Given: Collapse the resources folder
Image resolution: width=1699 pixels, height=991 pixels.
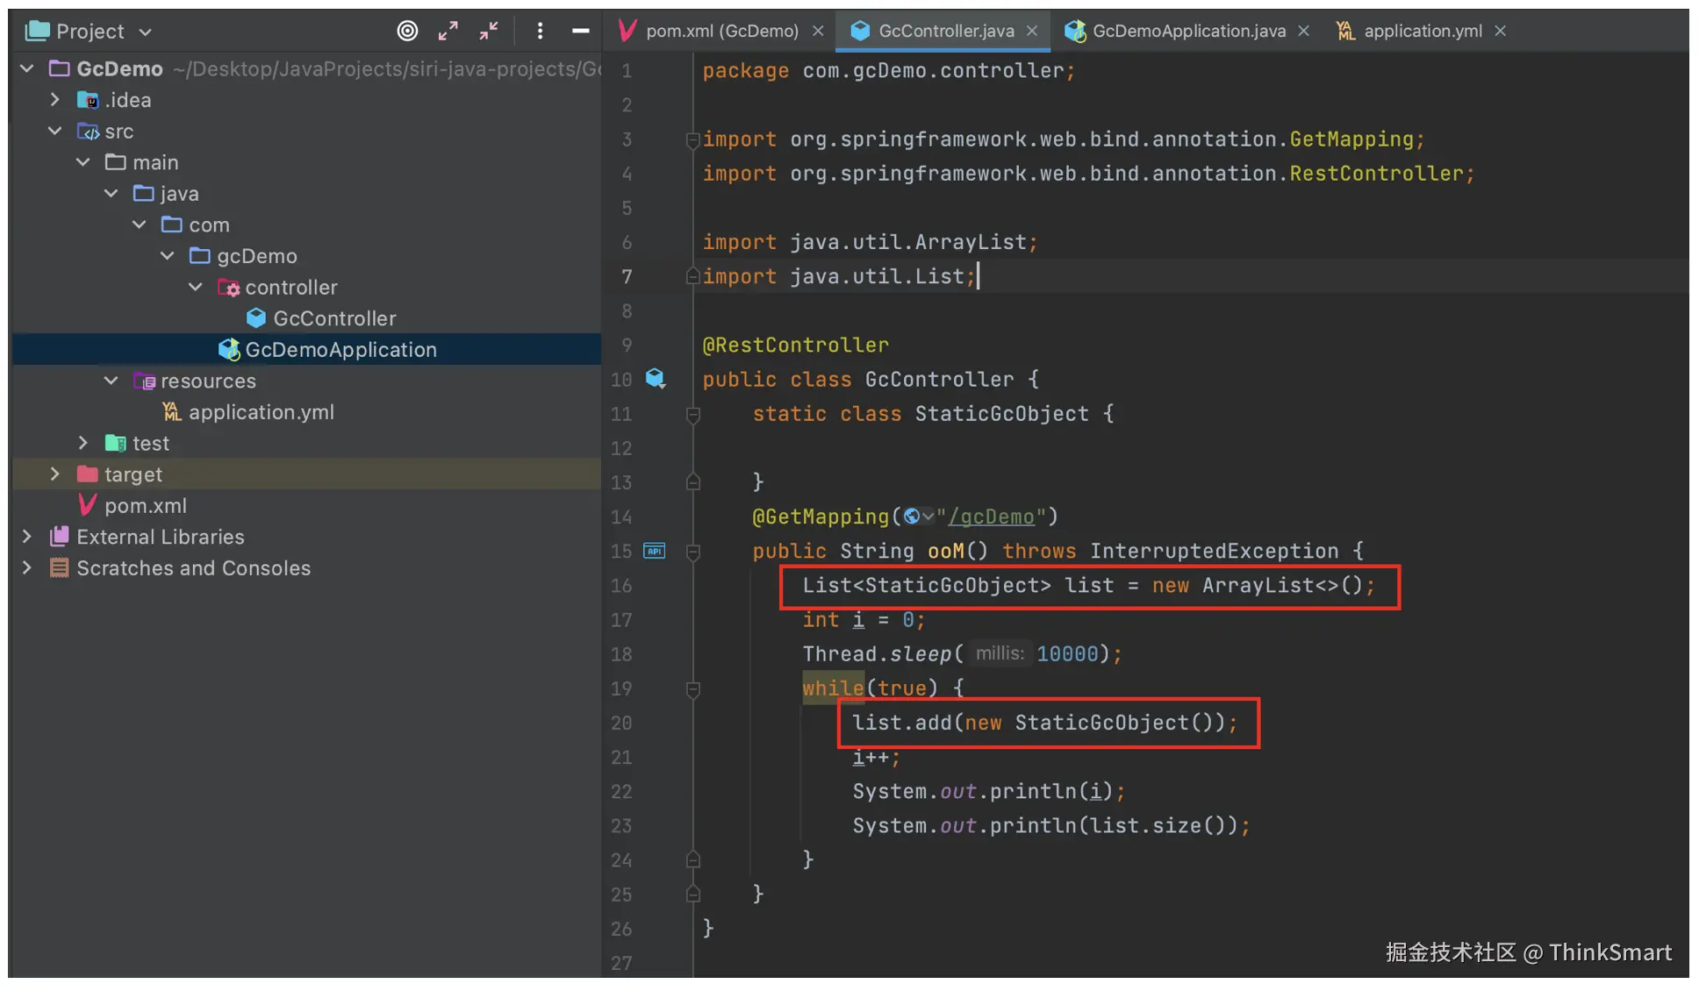Looking at the screenshot, I should click(111, 381).
